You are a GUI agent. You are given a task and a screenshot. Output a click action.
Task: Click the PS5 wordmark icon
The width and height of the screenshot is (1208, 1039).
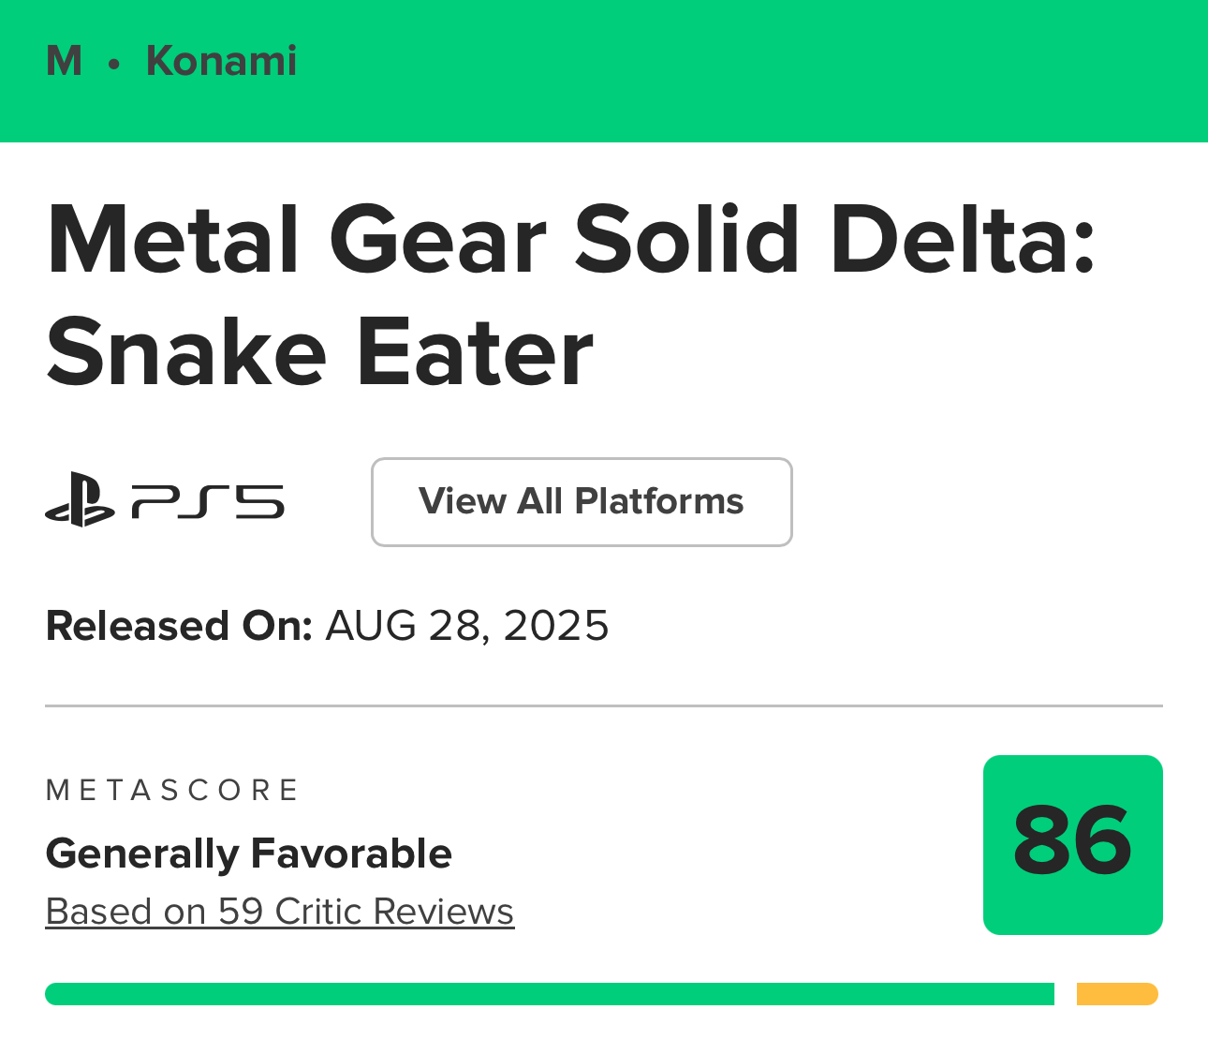coord(208,501)
